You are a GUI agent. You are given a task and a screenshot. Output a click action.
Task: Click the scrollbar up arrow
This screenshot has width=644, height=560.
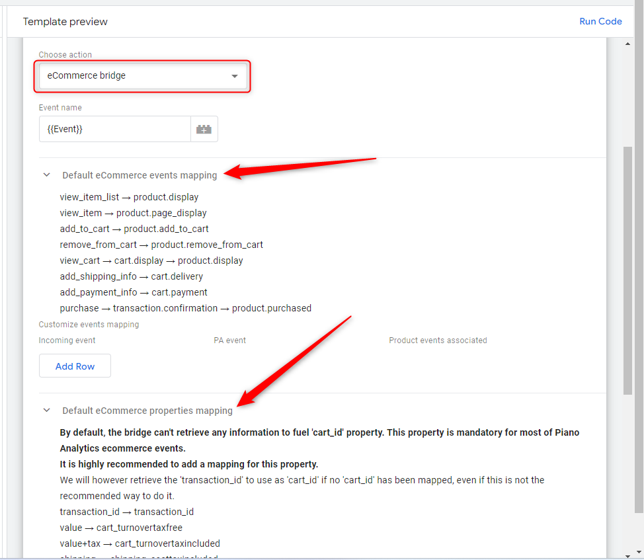[x=628, y=44]
